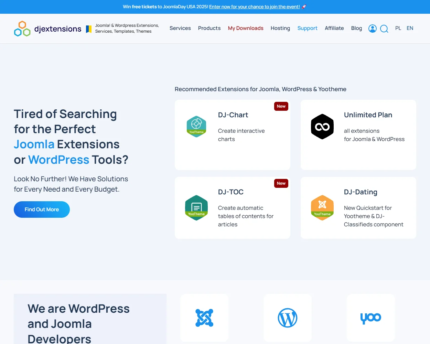
Task: Click the Find Out More button
Action: click(42, 209)
